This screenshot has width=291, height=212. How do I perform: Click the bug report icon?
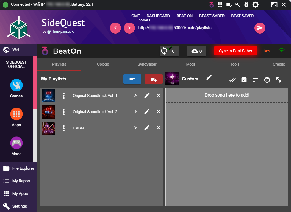246,5
